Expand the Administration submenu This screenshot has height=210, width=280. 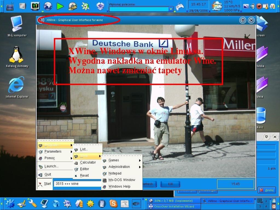(x=122, y=167)
